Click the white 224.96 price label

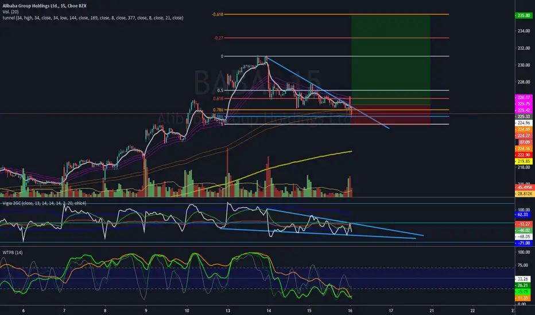point(524,123)
